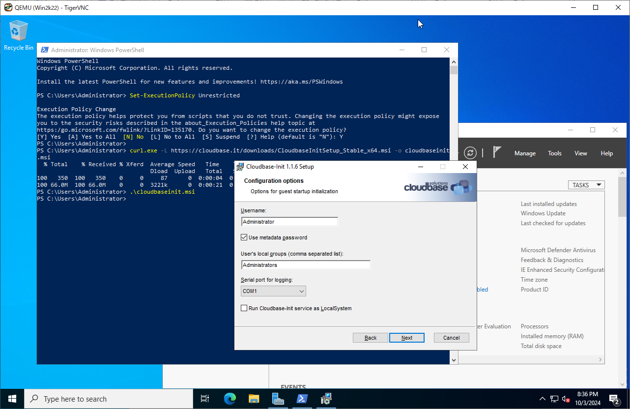Click the Username input field
Viewport: 630px width, 409px height.
point(289,222)
